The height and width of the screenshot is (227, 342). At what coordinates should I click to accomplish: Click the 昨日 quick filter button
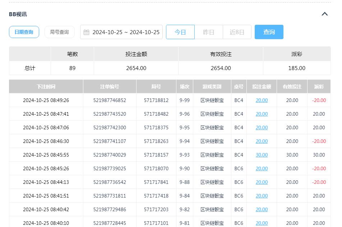[209, 32]
